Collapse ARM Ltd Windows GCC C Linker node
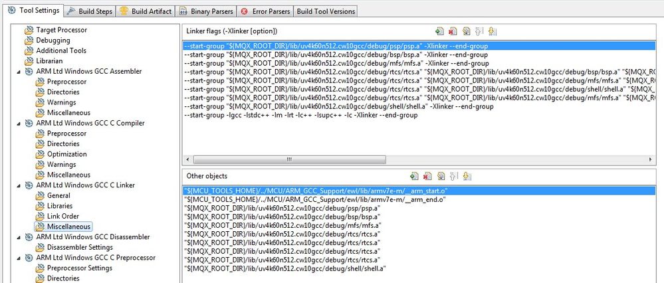 (18, 186)
